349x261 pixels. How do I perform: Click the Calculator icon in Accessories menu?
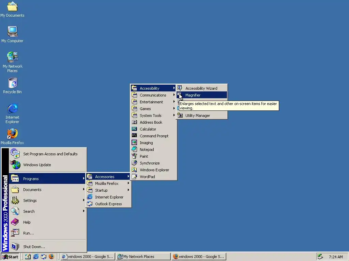[x=134, y=129]
